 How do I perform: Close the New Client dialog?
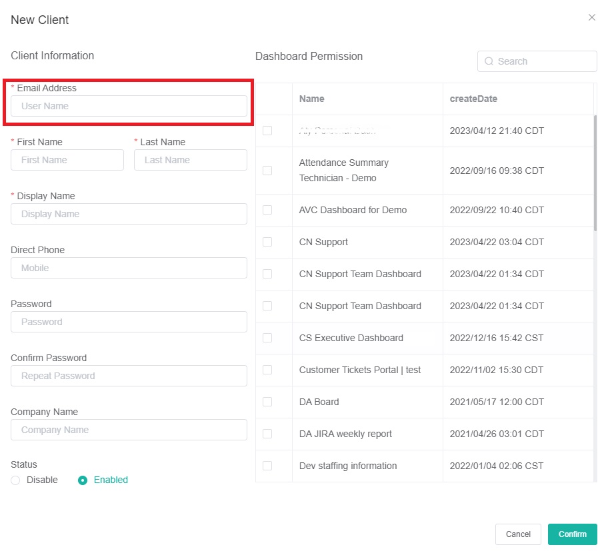[591, 18]
